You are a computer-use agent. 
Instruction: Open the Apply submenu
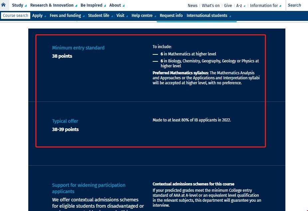tap(39, 16)
